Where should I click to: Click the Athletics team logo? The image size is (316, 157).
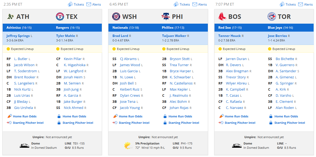coord(10,17)
